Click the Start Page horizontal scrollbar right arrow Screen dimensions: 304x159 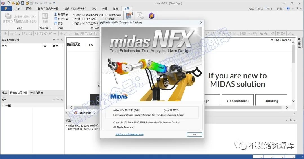point(287,107)
